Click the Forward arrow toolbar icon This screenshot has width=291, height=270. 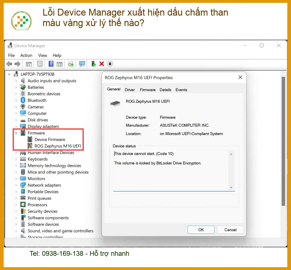18,64
